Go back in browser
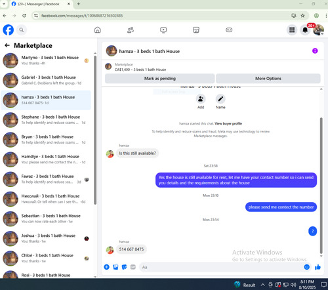 click(5, 16)
